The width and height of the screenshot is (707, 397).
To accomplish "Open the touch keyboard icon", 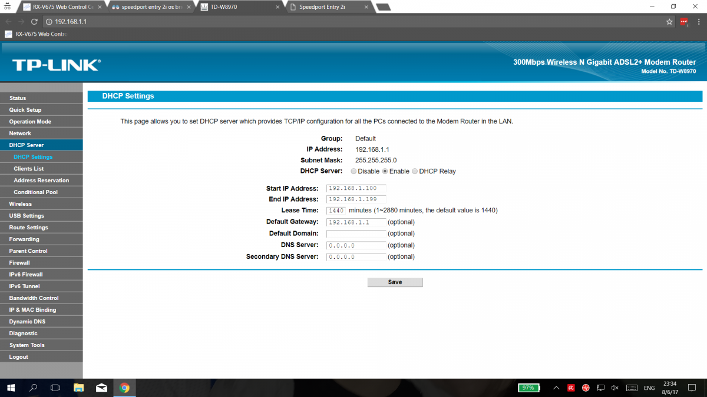I will pyautogui.click(x=632, y=388).
